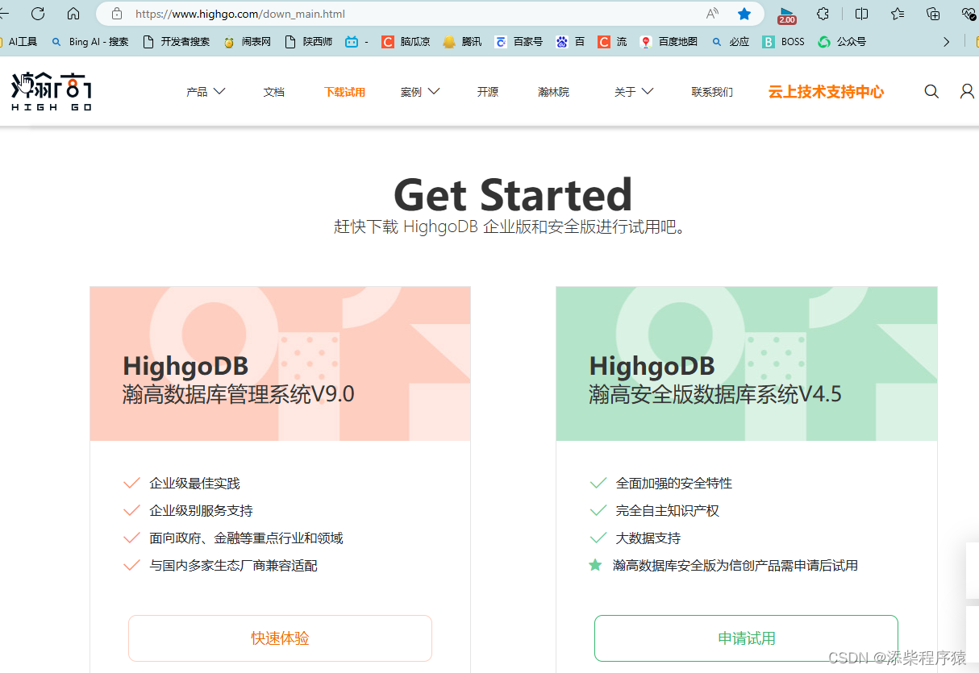This screenshot has height=673, width=979.
Task: Open the 百度地图 bookmark
Action: pyautogui.click(x=669, y=42)
